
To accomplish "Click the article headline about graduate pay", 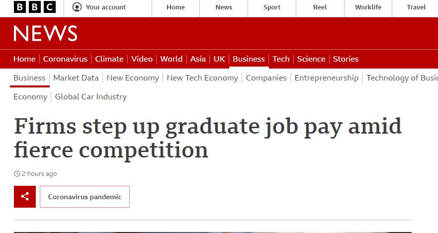I will click(208, 138).
